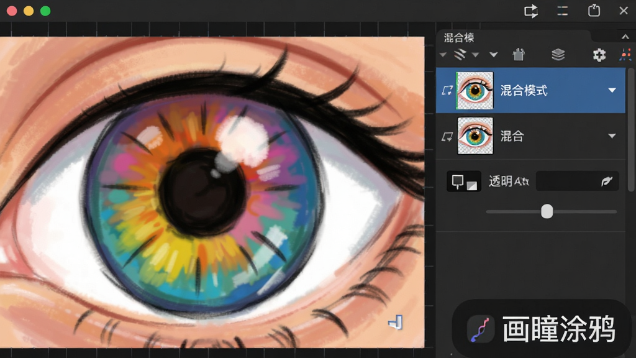The height and width of the screenshot is (358, 636).
Task: Open the gear settings icon in panel
Action: (599, 55)
